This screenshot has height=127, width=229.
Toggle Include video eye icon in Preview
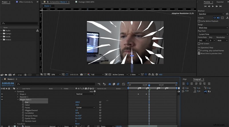(215, 18)
